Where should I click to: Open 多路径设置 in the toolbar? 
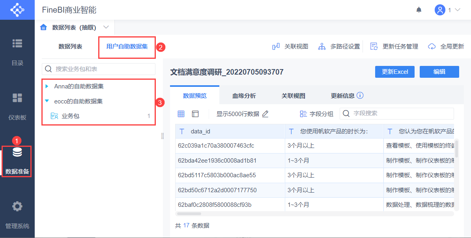[339, 47]
